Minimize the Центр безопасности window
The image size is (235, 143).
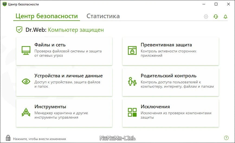pos(204,4)
